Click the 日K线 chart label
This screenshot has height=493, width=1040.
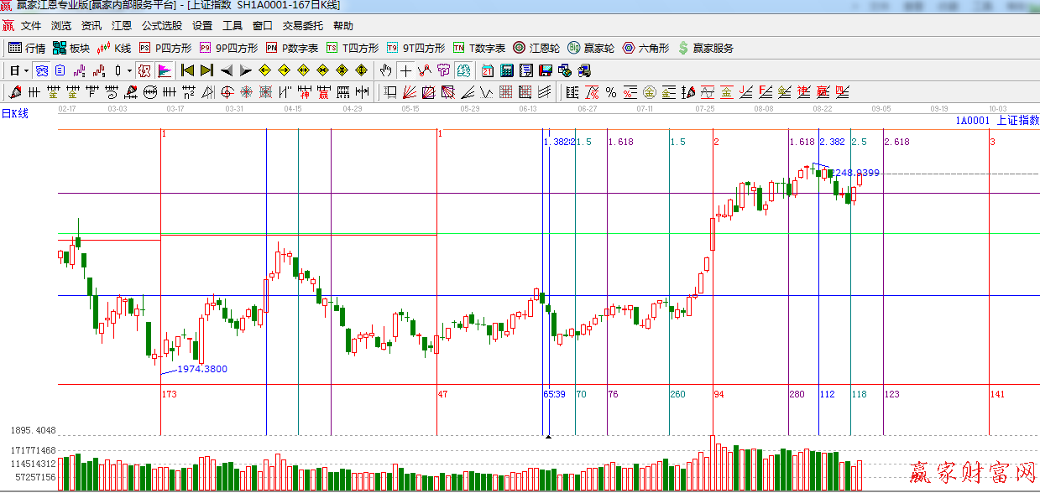click(x=15, y=113)
